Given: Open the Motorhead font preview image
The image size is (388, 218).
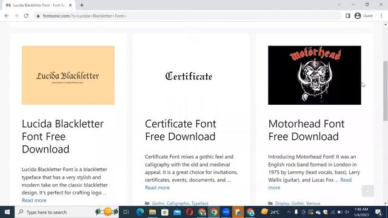Looking at the screenshot, I should click(x=315, y=75).
